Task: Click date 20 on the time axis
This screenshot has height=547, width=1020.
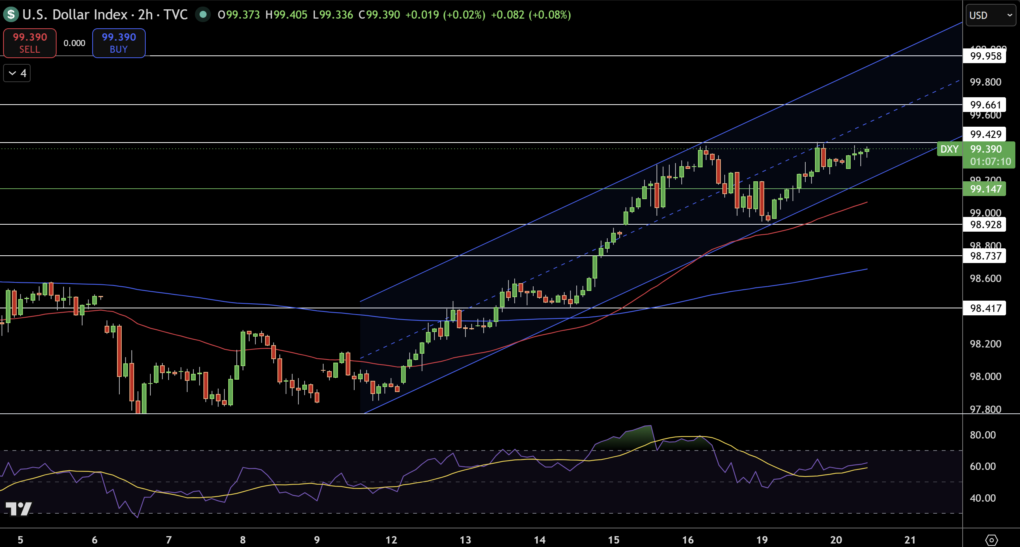Action: (836, 540)
